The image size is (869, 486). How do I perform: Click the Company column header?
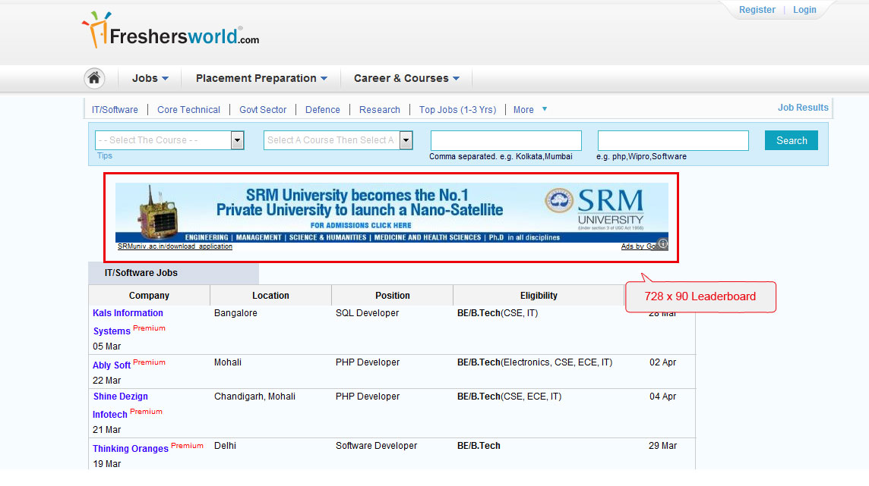pos(149,296)
